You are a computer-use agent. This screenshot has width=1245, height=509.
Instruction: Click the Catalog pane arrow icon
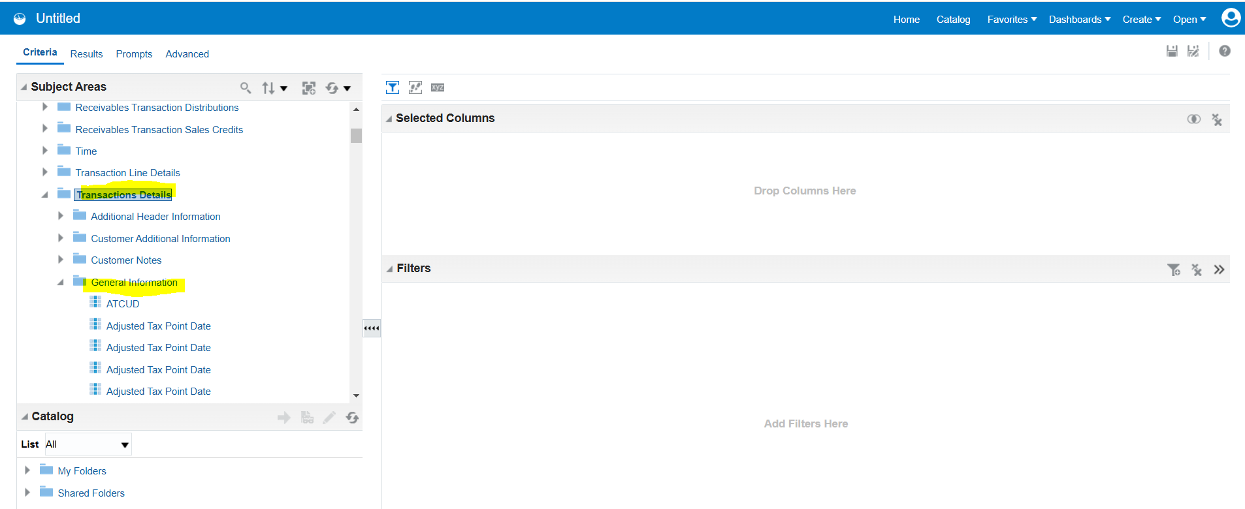283,418
